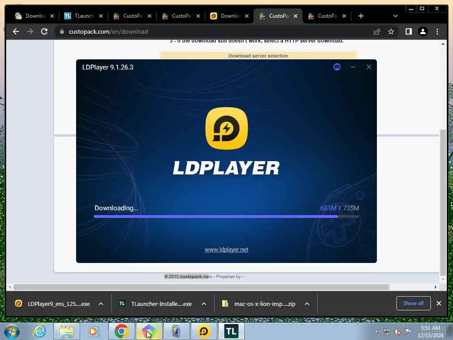
Task: Open Chrome from taskbar
Action: pyautogui.click(x=121, y=331)
